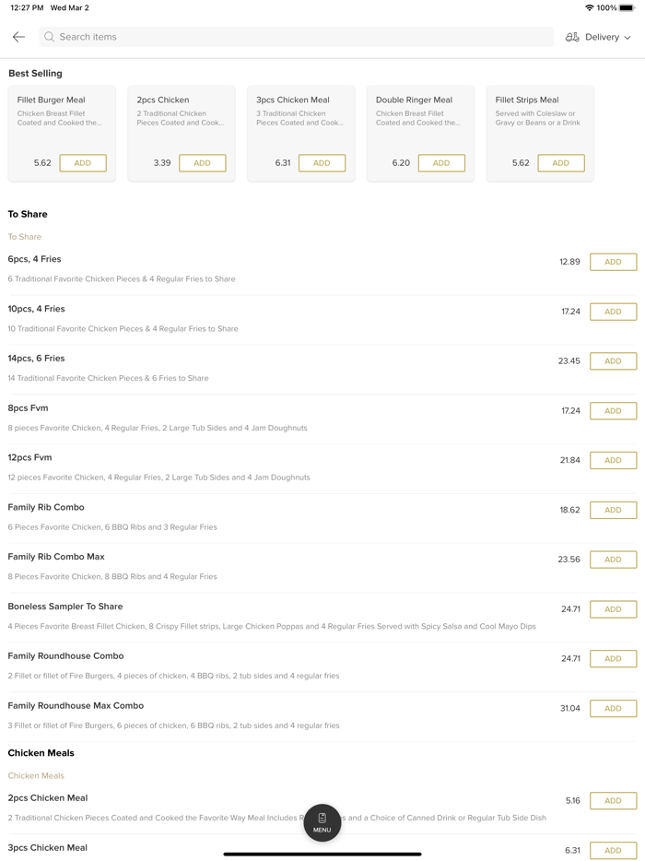Add the 6pcs, 4 Fries item
Image resolution: width=645 pixels, height=861 pixels.
click(x=613, y=262)
